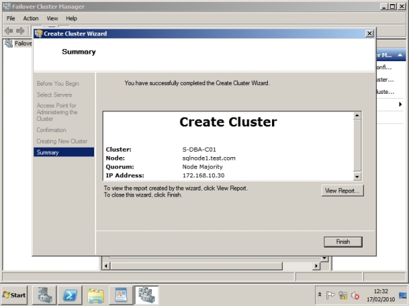Click the Node Majority quorum value
Image resolution: width=409 pixels, height=306 pixels.
click(202, 167)
